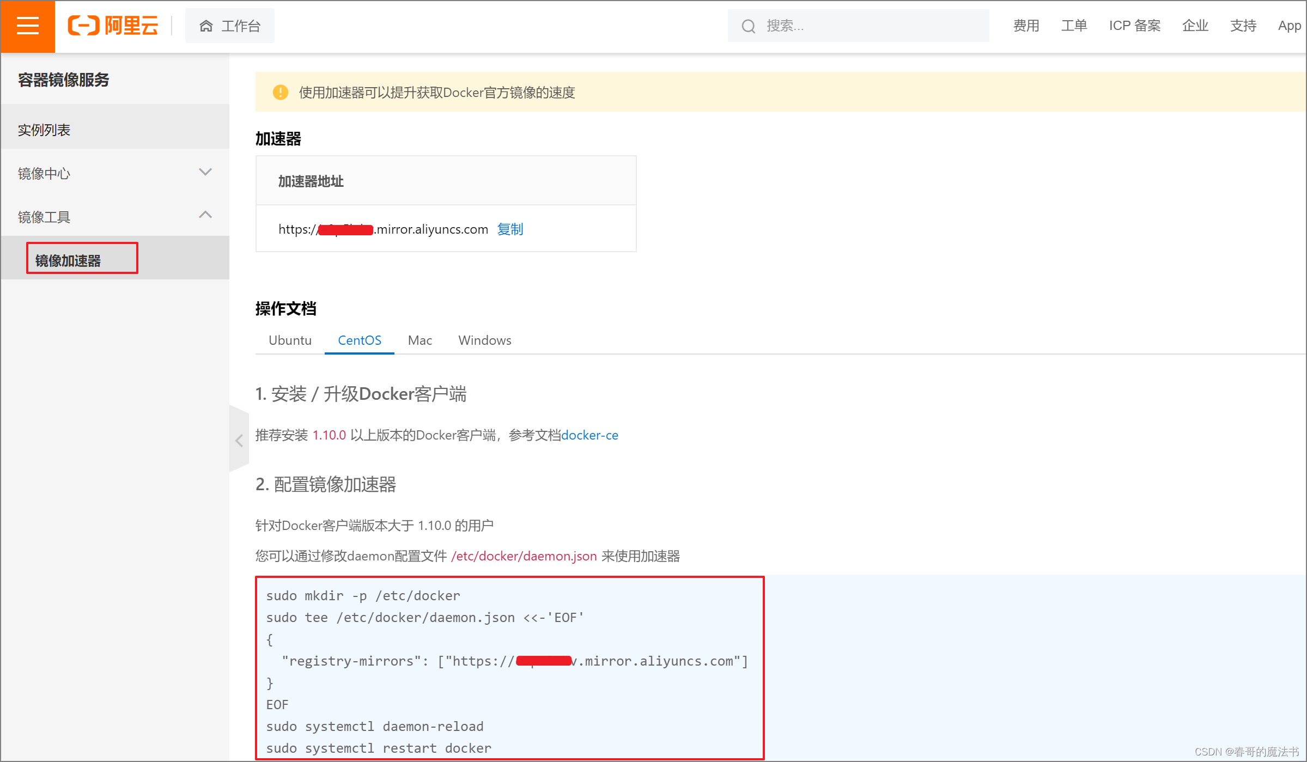Screen dimensions: 1307x762
Task: Click the 'sudo mkdir -p /etc/docker' line
Action: 363,596
